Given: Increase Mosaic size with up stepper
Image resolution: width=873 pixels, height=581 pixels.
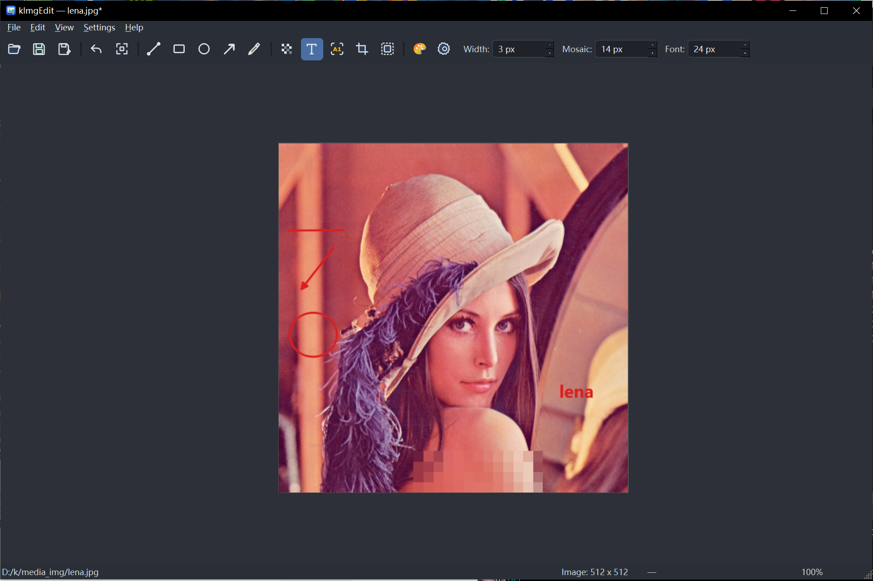Looking at the screenshot, I should (652, 45).
